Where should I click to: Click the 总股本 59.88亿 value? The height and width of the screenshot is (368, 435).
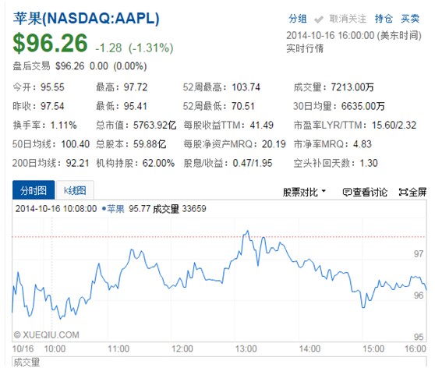[150, 144]
